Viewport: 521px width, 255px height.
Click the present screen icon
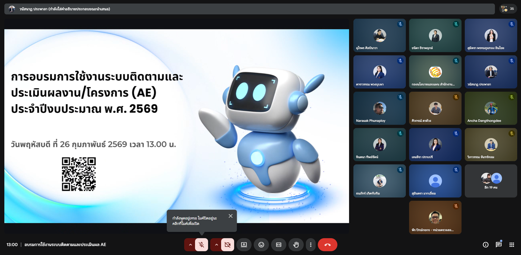pos(244,245)
